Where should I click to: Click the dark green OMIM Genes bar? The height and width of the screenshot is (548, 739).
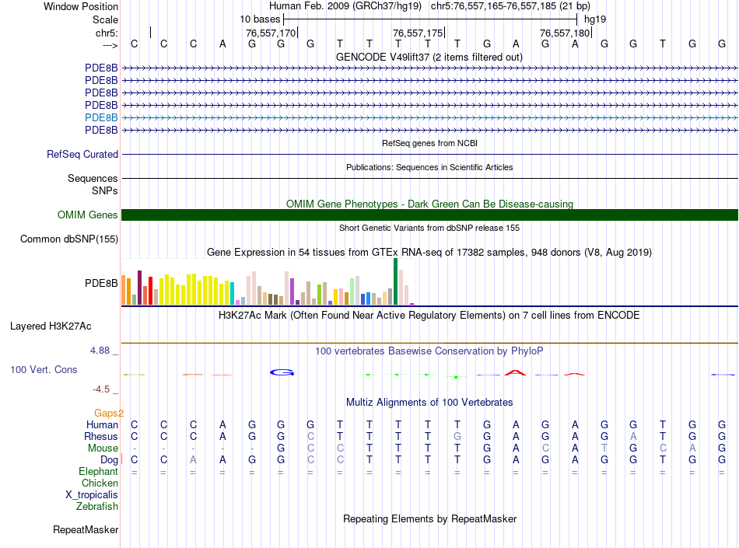tap(429, 215)
